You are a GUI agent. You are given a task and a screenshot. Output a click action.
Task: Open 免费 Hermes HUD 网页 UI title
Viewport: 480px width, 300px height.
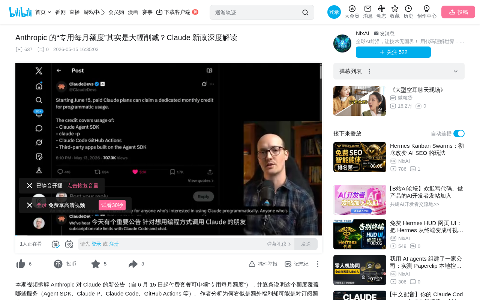tap(427, 226)
